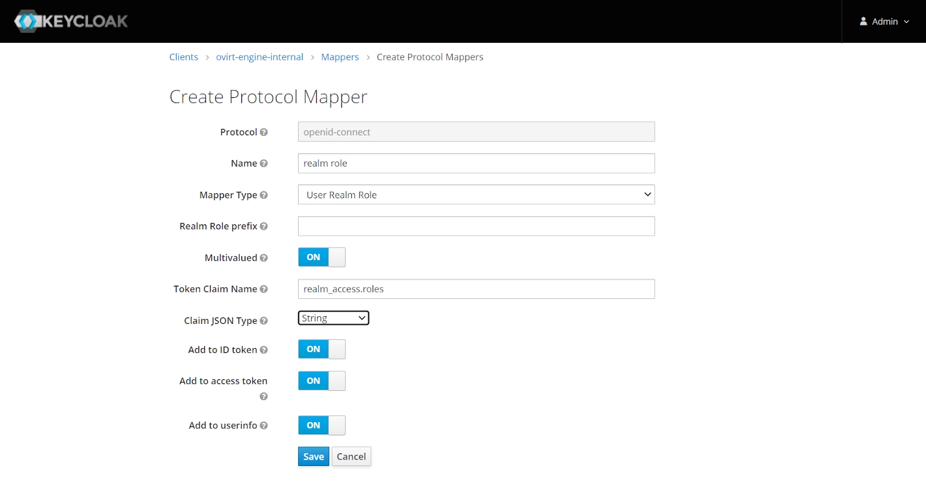Click the Mapper Type help icon
Image resolution: width=926 pixels, height=488 pixels.
click(264, 195)
